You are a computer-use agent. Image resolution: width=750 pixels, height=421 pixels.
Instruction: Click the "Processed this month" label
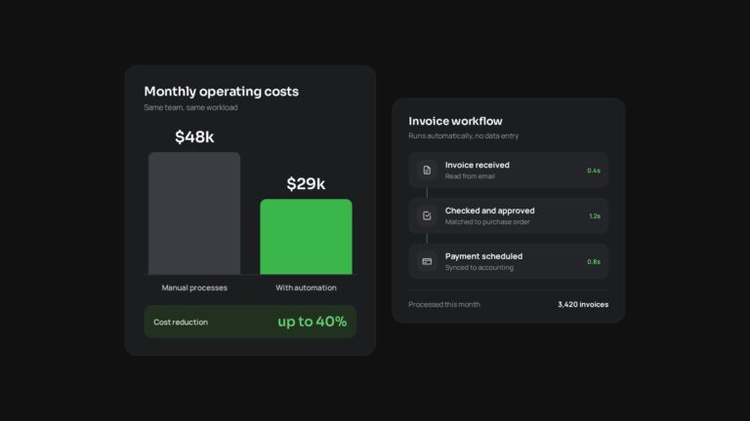pyautogui.click(x=444, y=304)
